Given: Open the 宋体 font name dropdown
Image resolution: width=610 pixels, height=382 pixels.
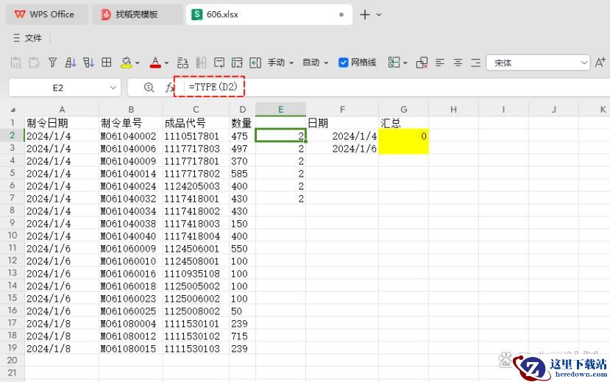Looking at the screenshot, I should pyautogui.click(x=538, y=63).
